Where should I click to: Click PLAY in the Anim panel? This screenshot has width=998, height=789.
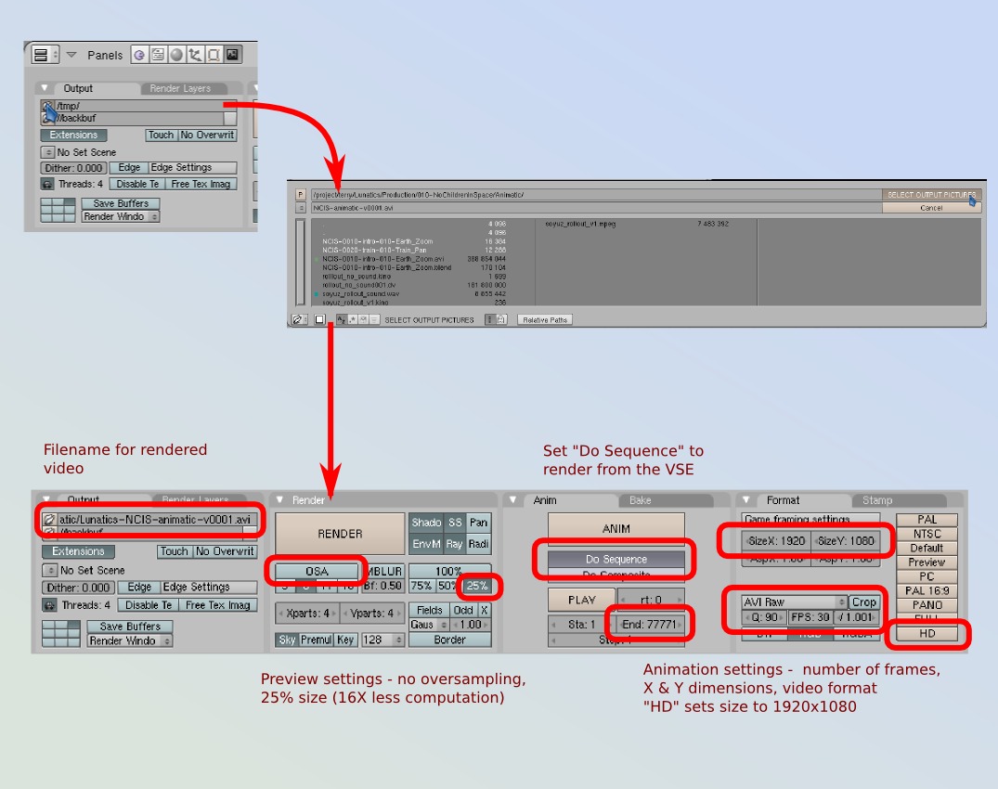click(582, 600)
